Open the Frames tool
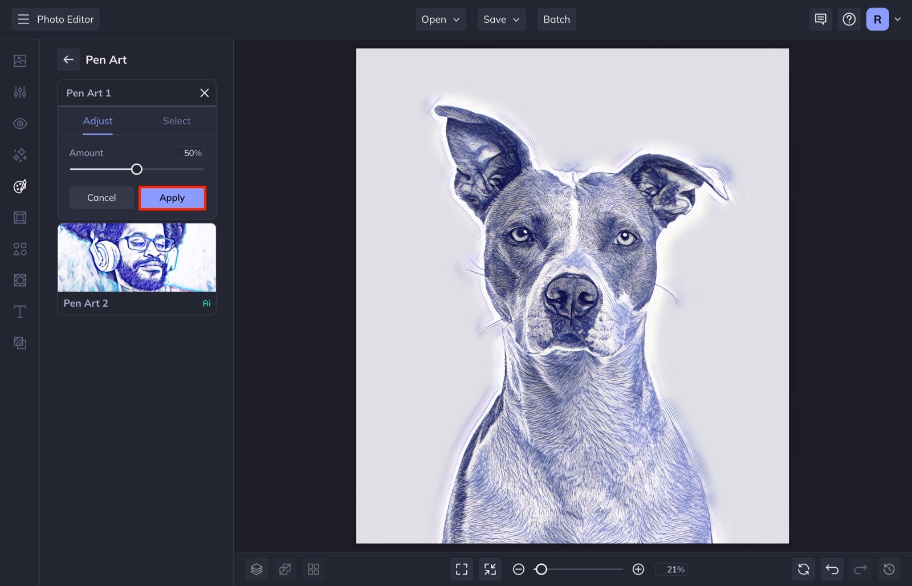 coord(19,217)
